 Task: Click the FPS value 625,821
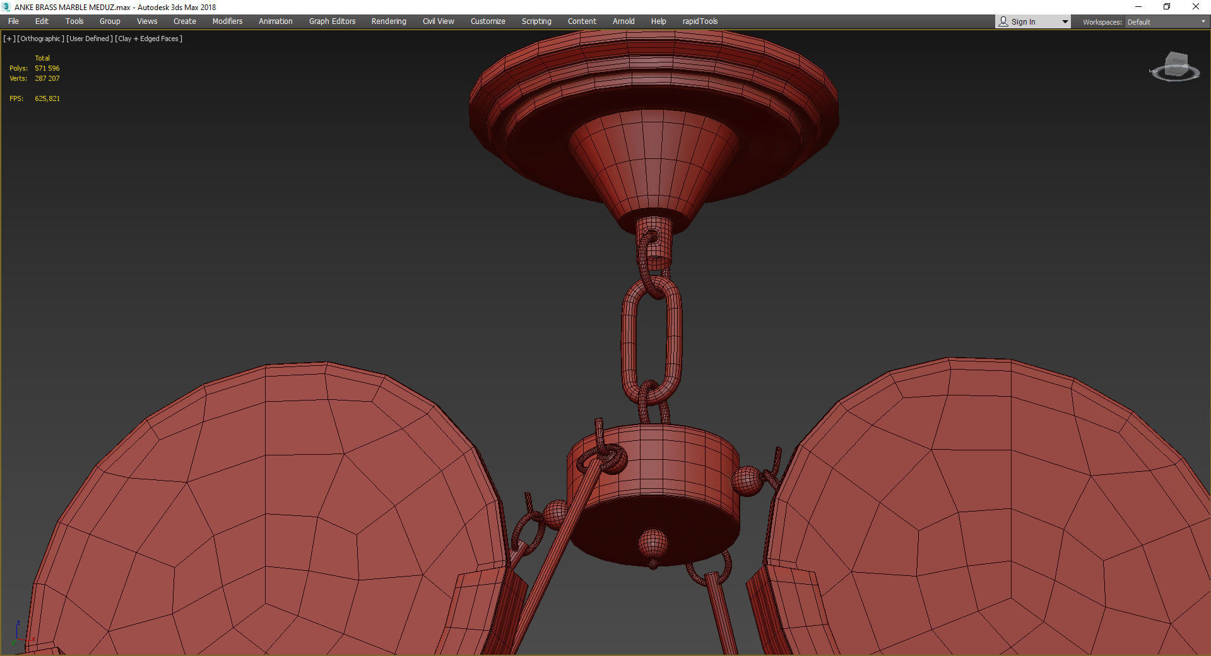coord(47,98)
